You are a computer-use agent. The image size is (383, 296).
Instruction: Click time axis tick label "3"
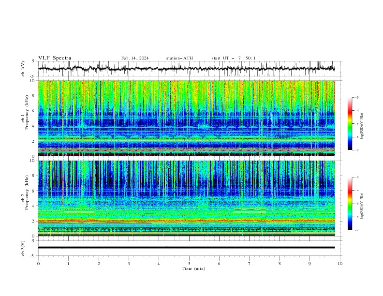[129, 264]
